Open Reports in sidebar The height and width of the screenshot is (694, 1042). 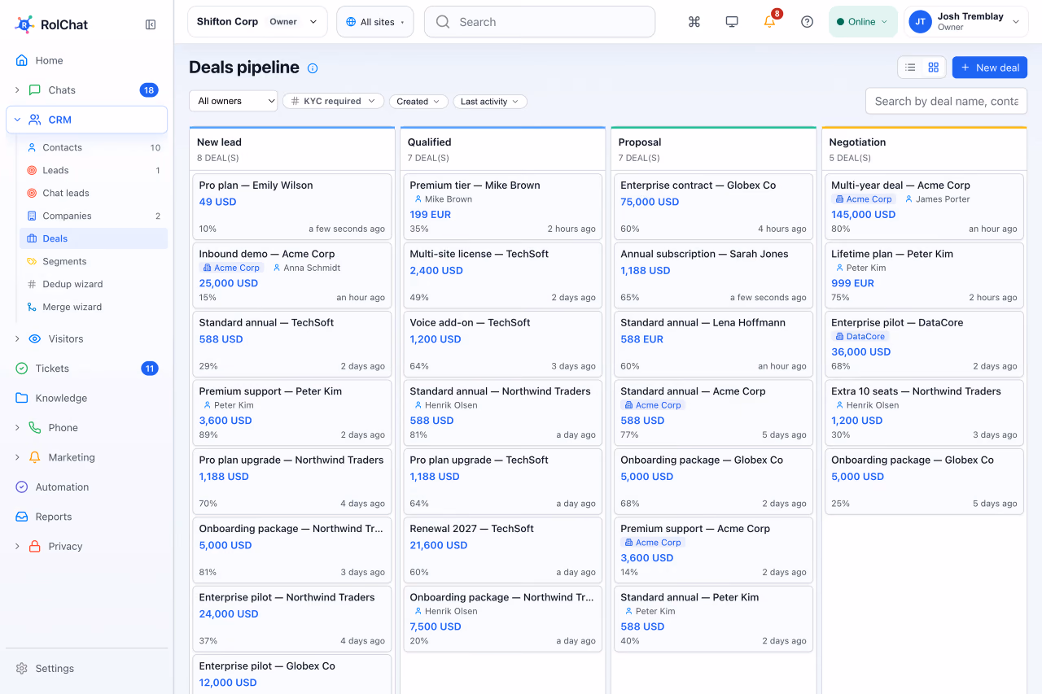pyautogui.click(x=86, y=517)
